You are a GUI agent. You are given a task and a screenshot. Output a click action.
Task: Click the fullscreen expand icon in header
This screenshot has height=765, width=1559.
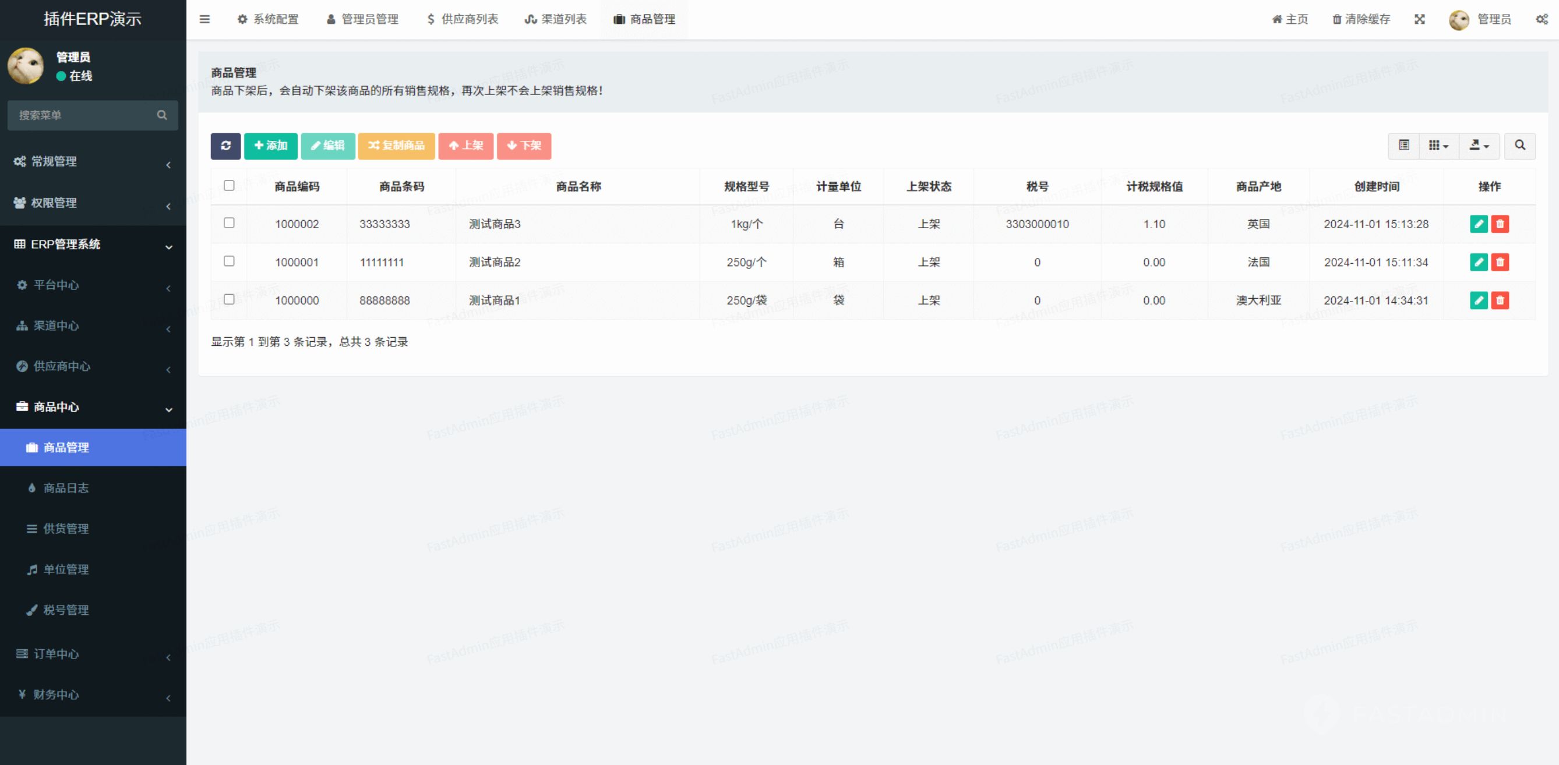pyautogui.click(x=1419, y=19)
